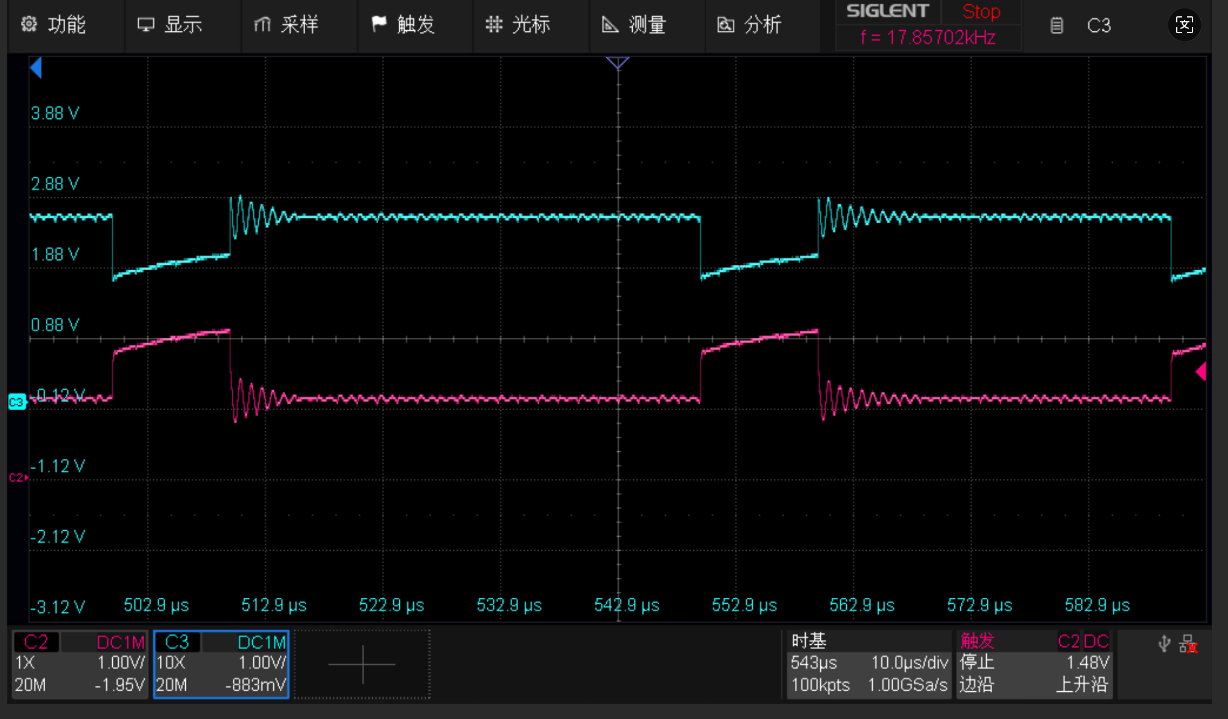This screenshot has height=719, width=1228.
Task: Click the 1.00GSa/s sample rate value
Action: [908, 685]
